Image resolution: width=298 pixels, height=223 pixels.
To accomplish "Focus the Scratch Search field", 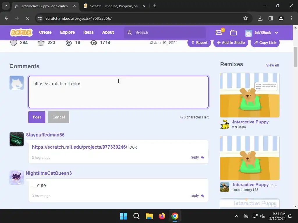I will point(165,33).
